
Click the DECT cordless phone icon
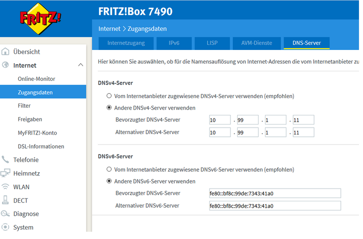tap(5, 200)
